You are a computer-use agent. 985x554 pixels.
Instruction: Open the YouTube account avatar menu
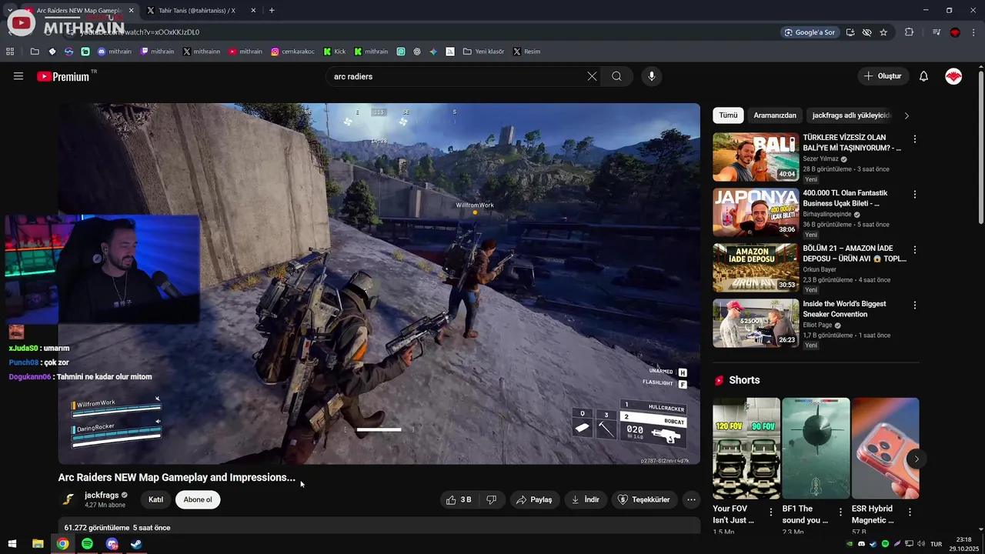(x=953, y=76)
